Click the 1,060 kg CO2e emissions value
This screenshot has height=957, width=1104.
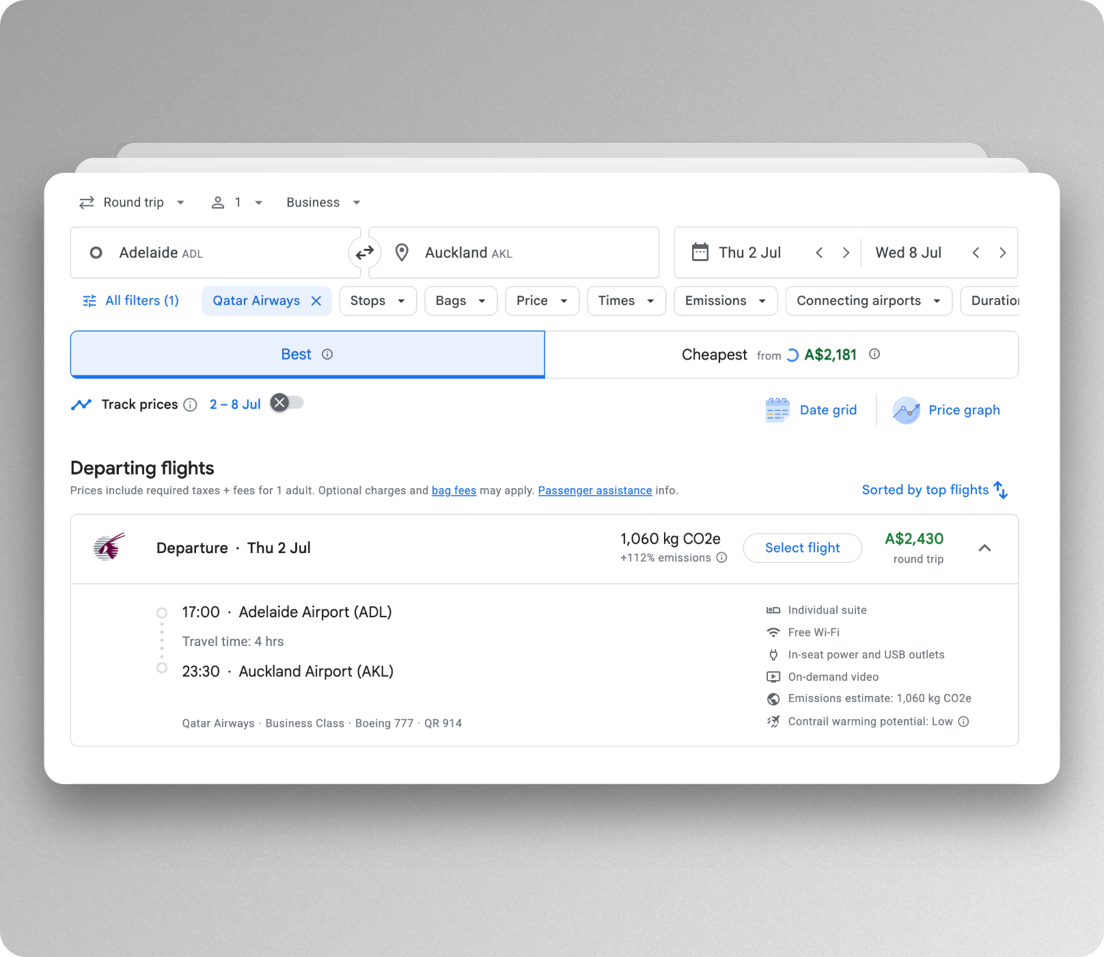coord(670,539)
